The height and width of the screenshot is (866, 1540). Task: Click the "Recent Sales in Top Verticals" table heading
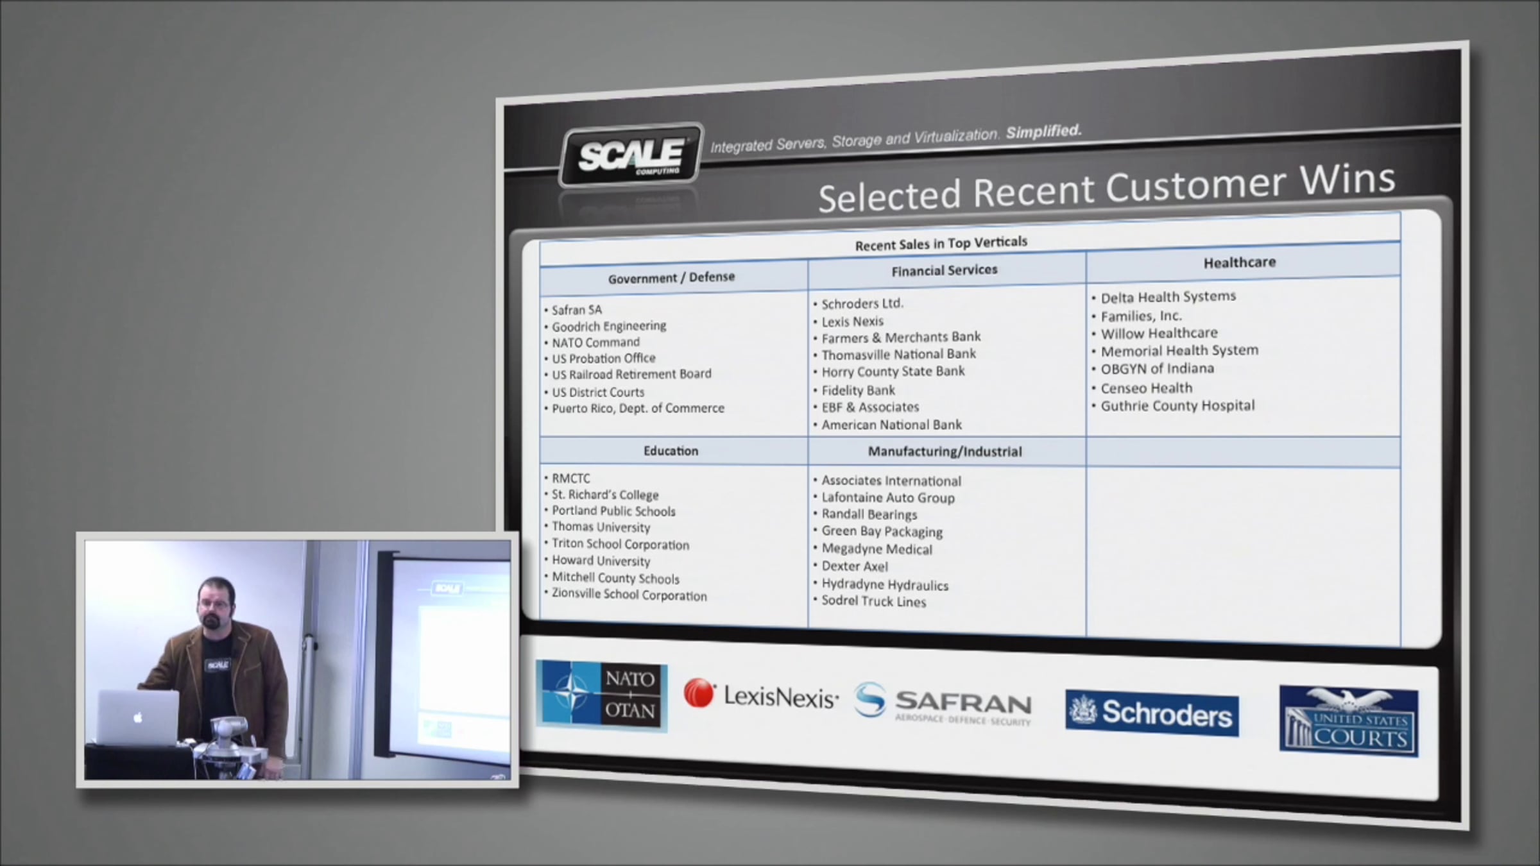click(x=941, y=244)
